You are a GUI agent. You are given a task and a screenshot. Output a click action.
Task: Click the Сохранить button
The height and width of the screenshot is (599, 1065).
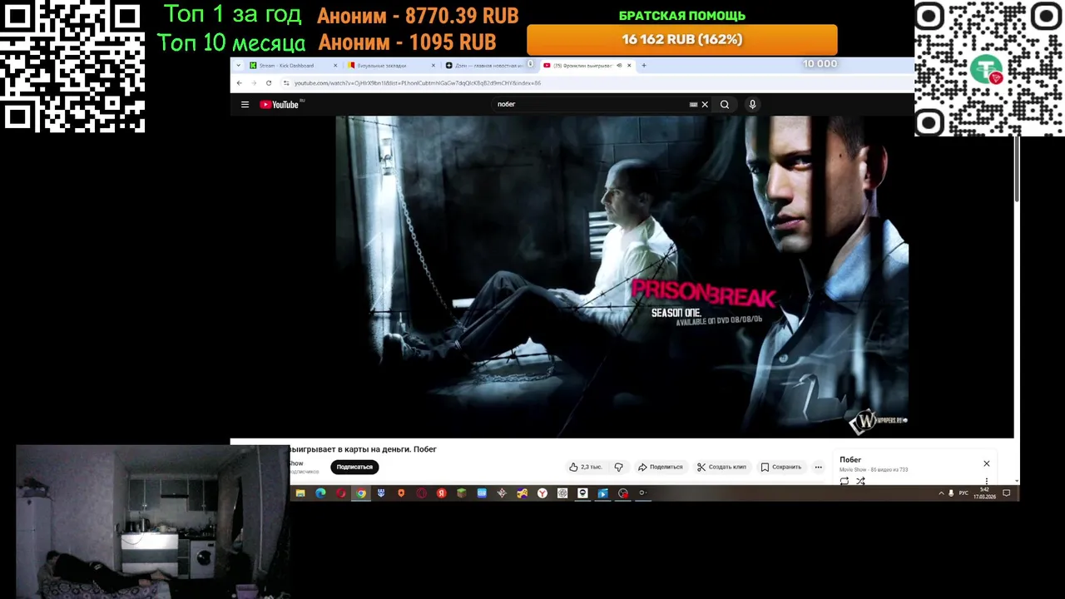[x=781, y=467]
